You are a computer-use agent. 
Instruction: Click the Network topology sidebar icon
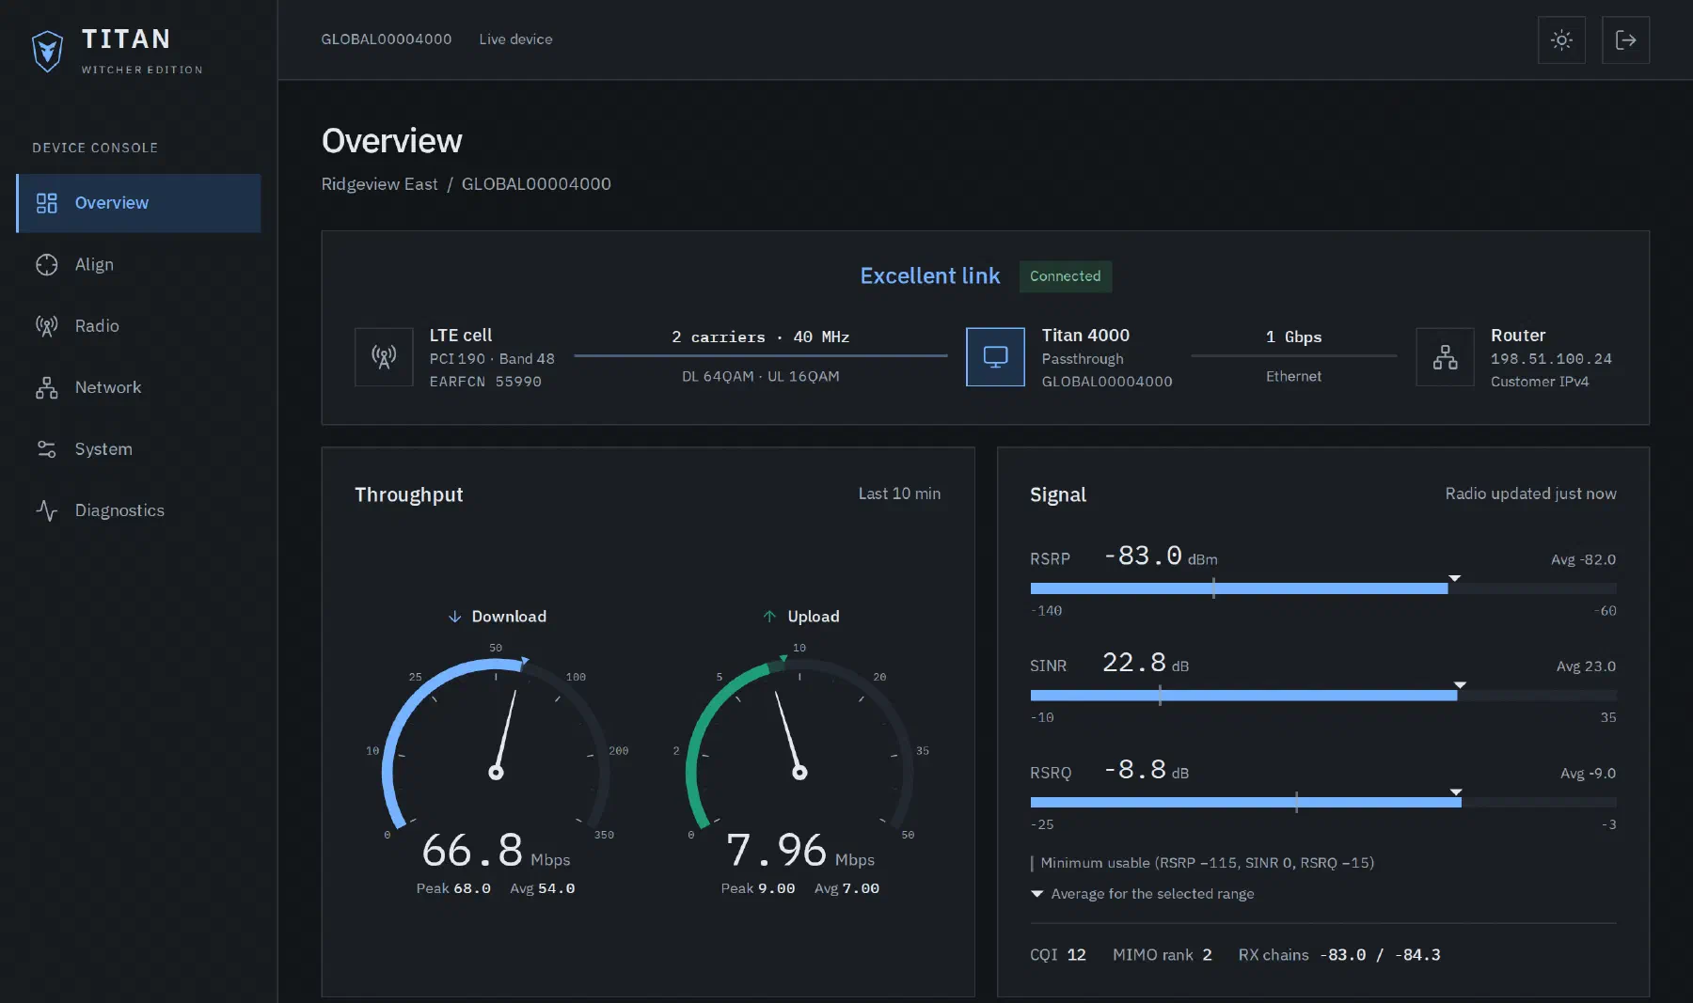[46, 387]
